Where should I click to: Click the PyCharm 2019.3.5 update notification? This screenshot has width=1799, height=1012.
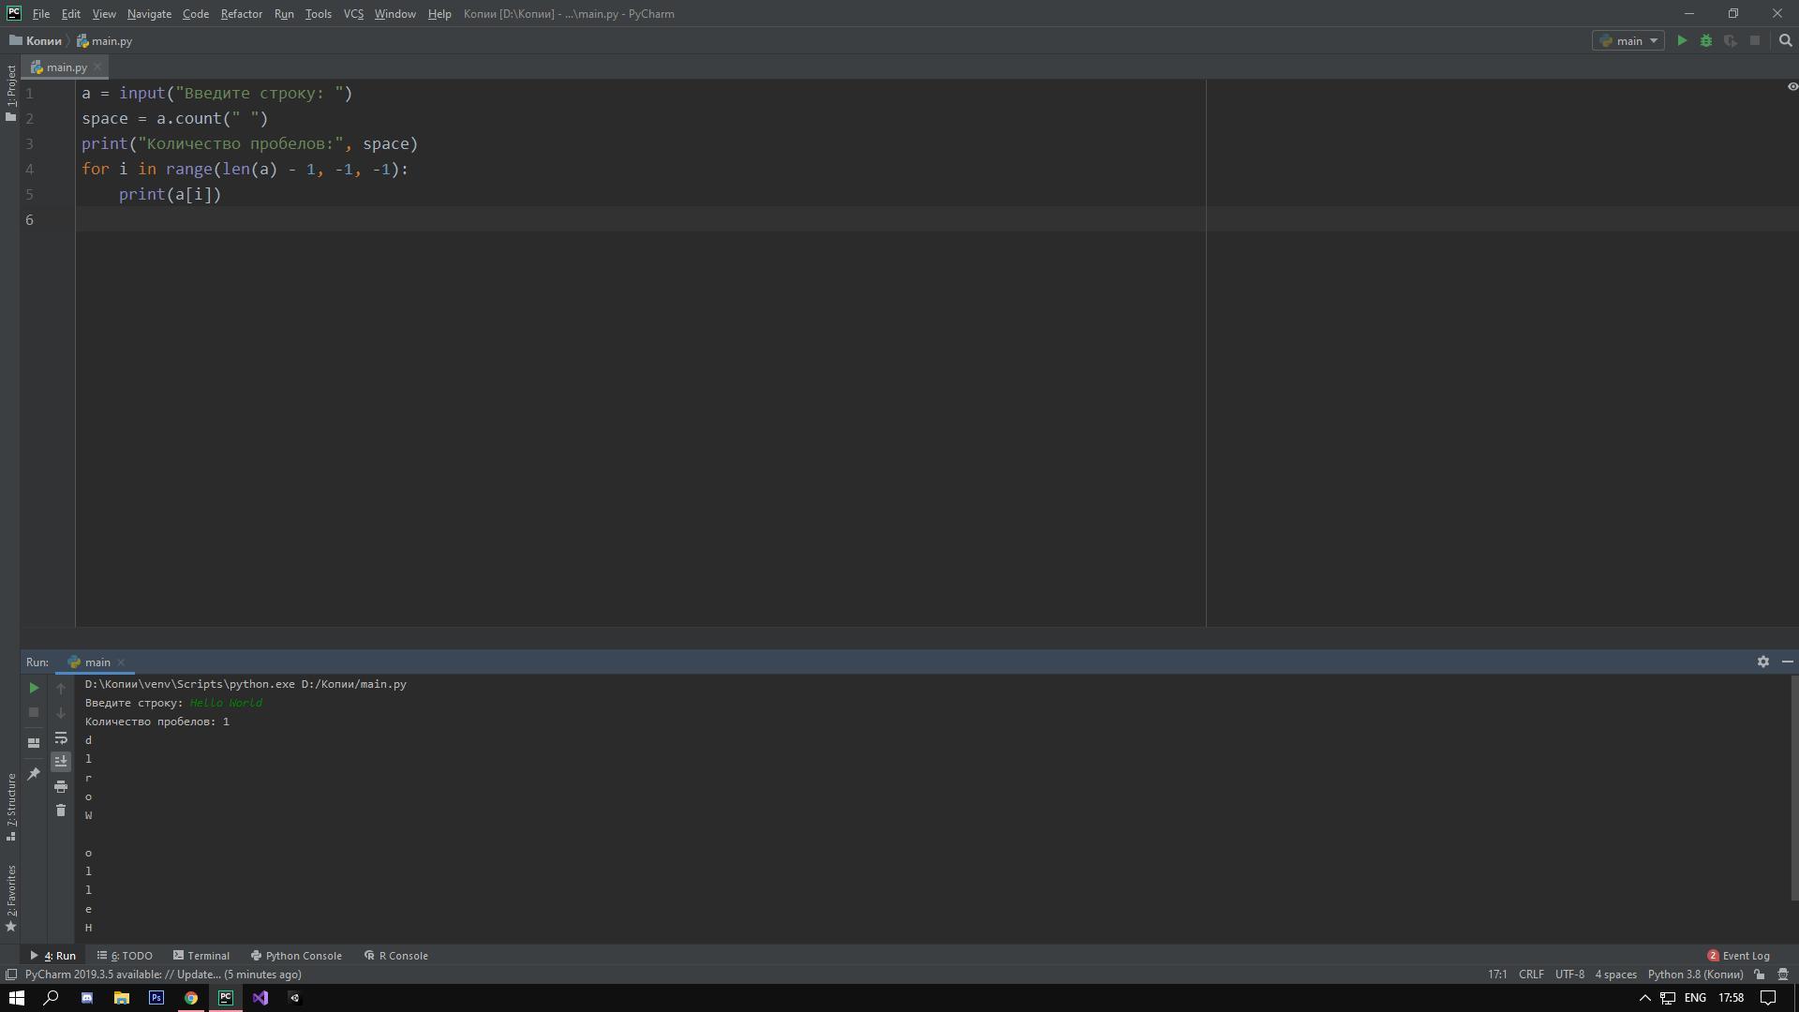163,975
